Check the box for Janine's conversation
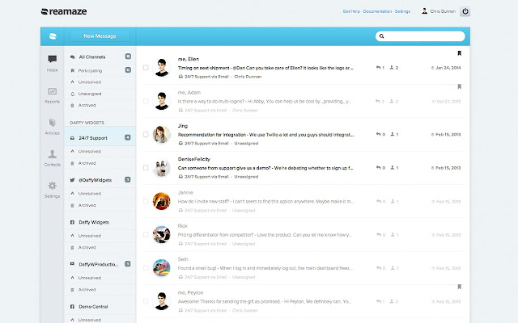The width and height of the screenshot is (518, 323). [146, 201]
